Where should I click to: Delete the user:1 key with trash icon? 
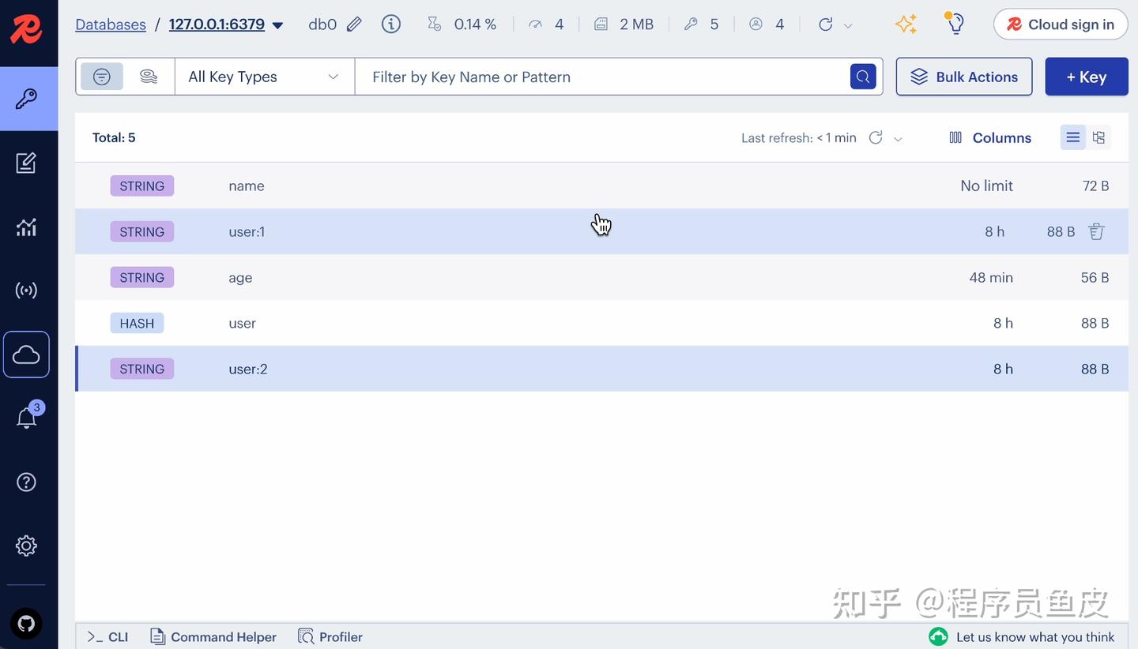[x=1096, y=231]
